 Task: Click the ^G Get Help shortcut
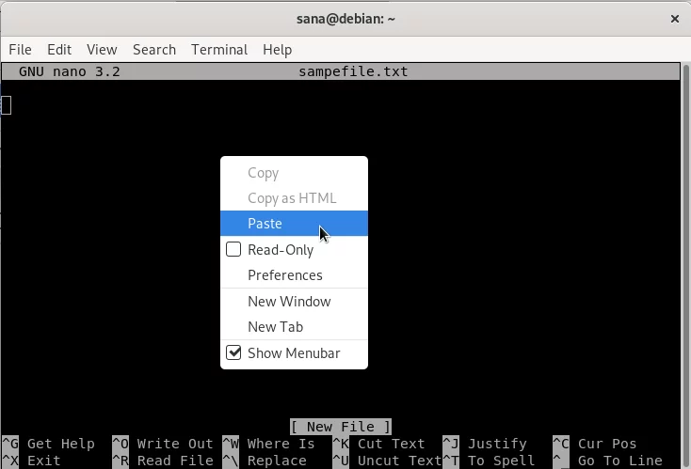point(48,444)
